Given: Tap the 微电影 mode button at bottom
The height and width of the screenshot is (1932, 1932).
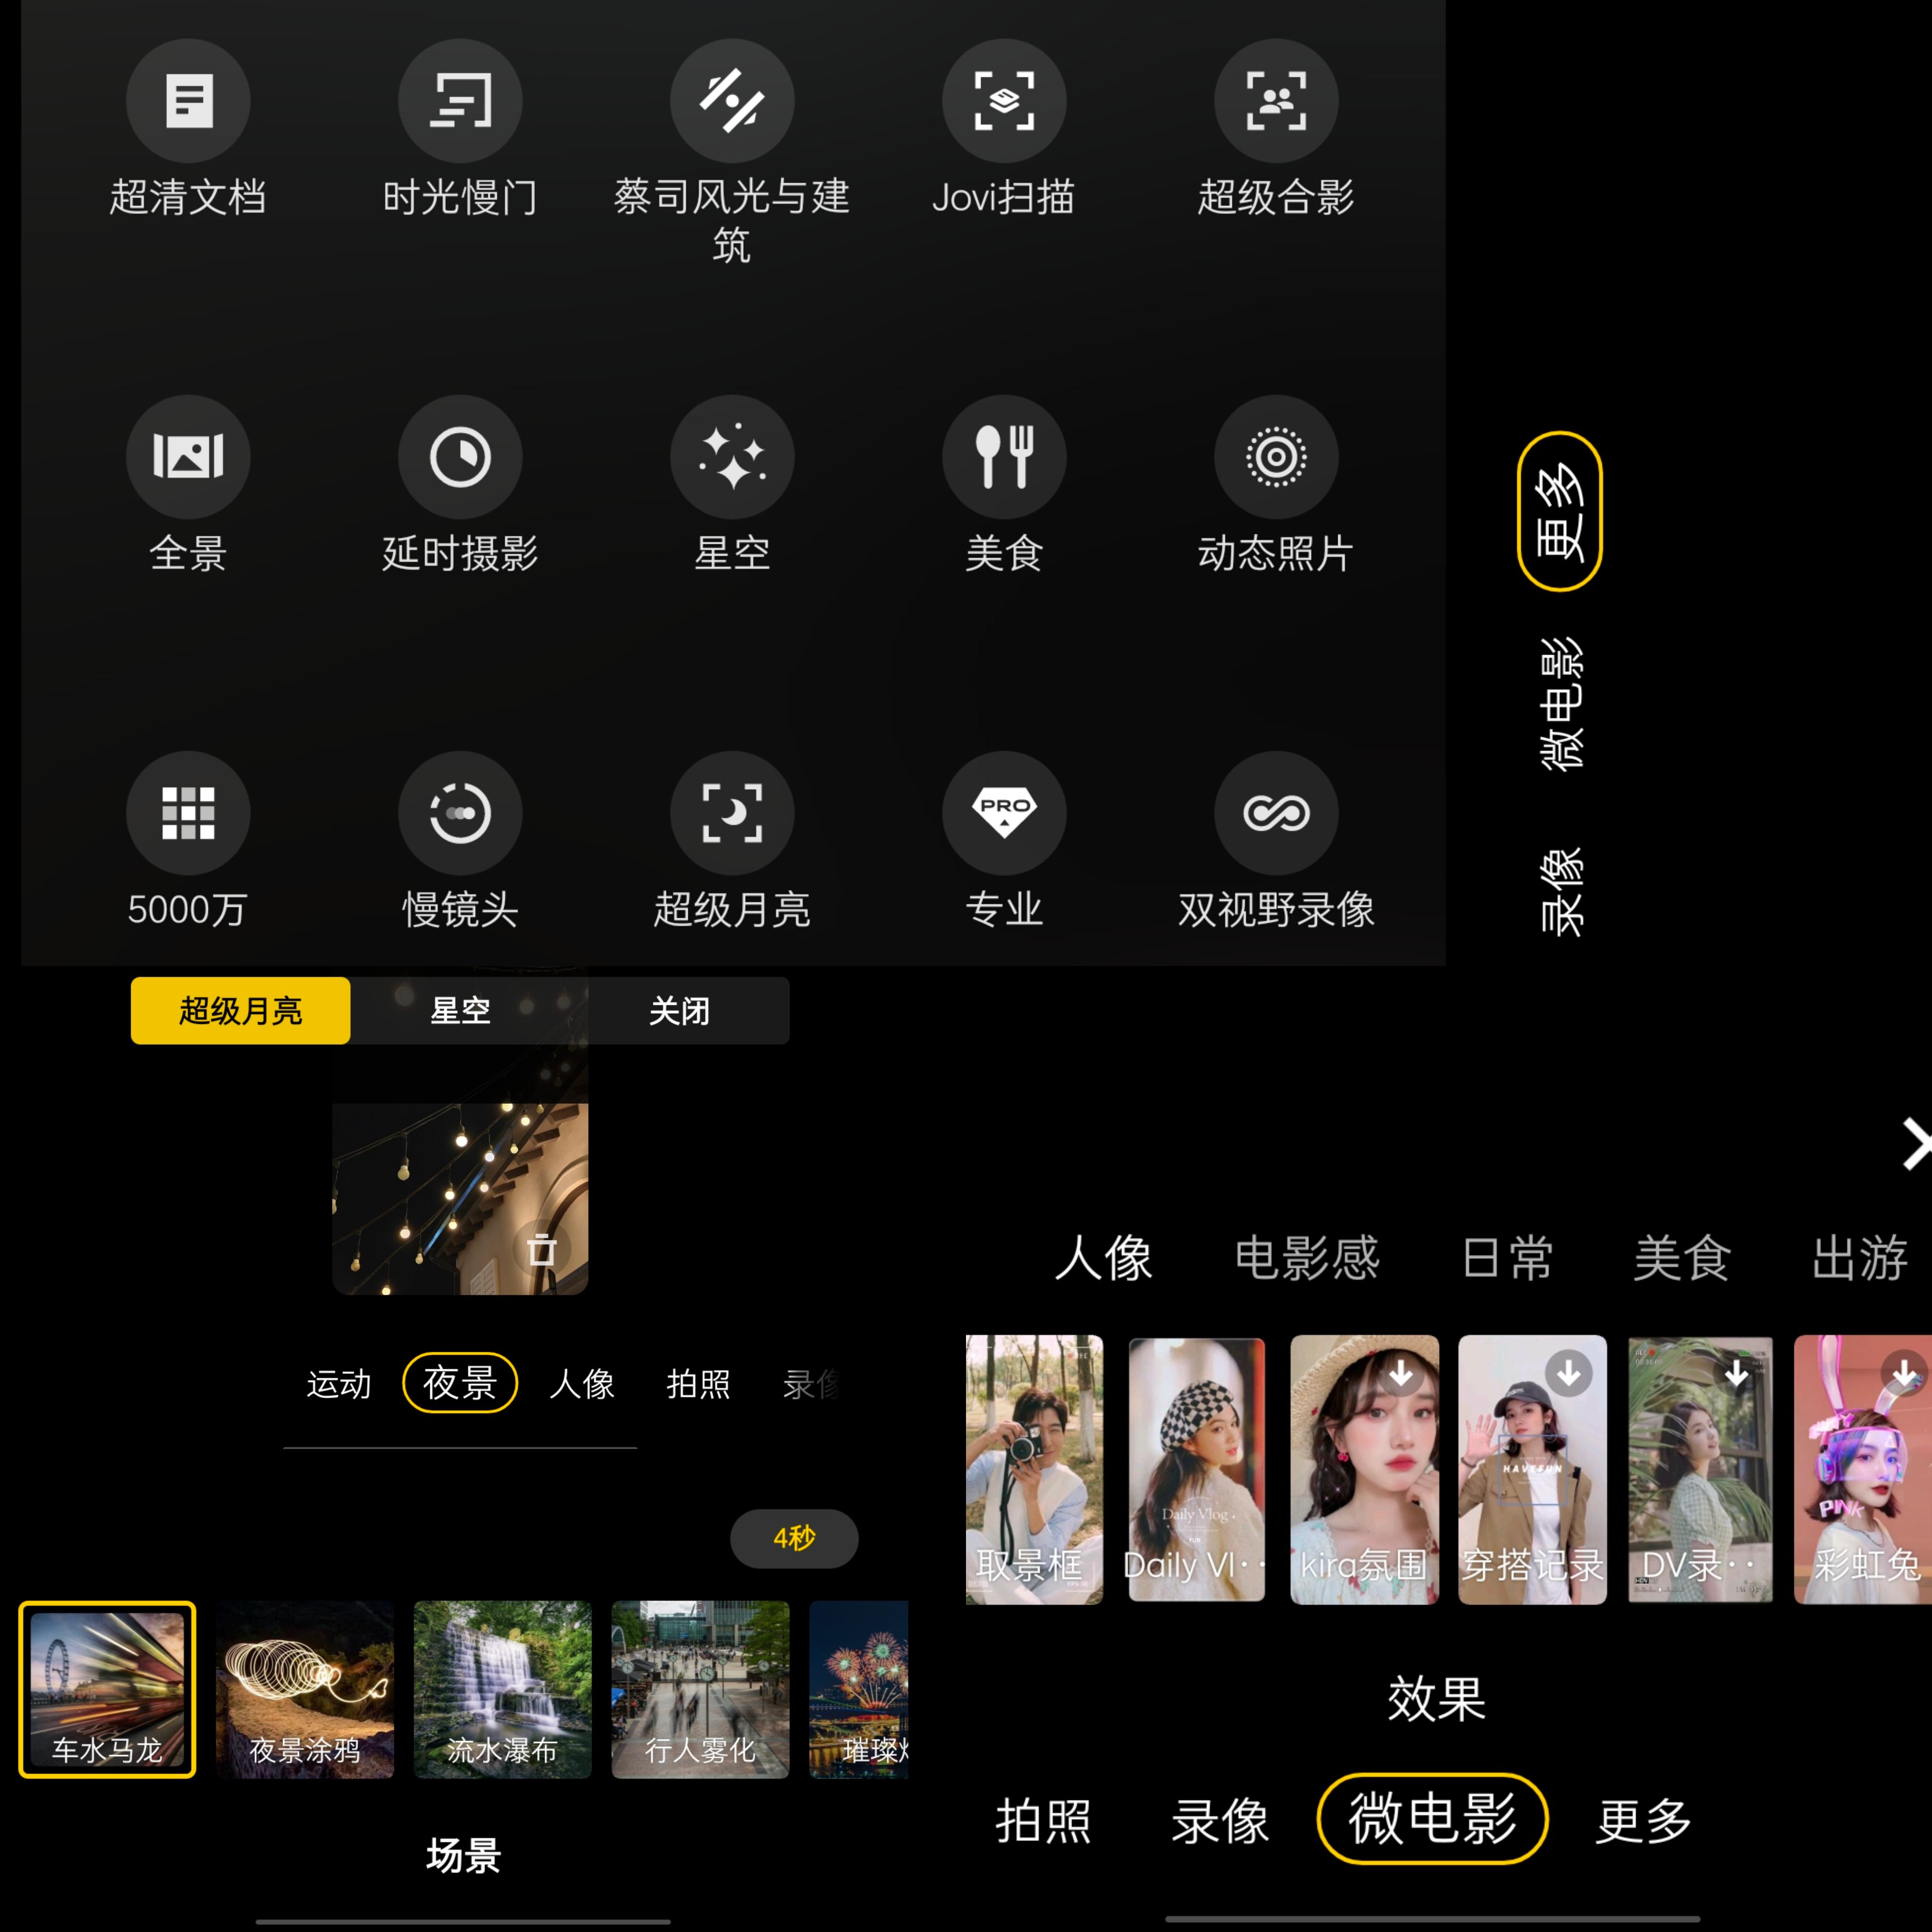Looking at the screenshot, I should click(x=1432, y=1819).
